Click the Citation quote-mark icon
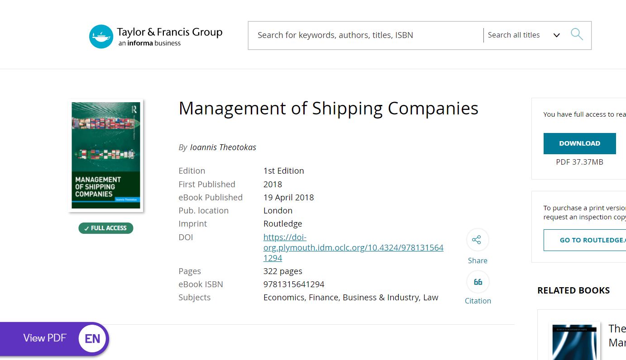The image size is (626, 360). click(x=478, y=282)
